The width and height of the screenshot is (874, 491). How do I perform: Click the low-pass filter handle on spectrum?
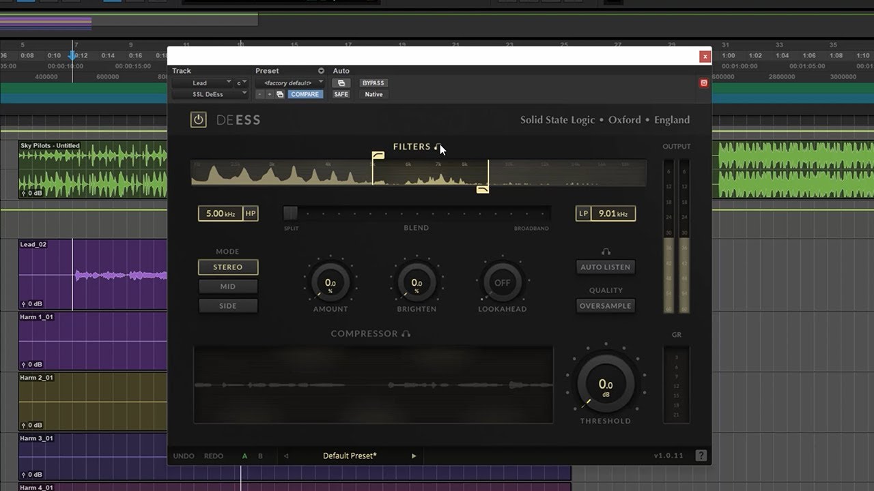[x=483, y=189]
